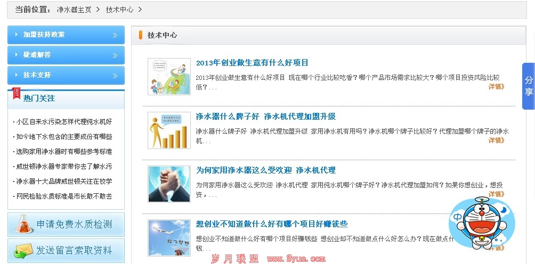Go to 净水器主页 in breadcrumb
Image resolution: width=535 pixels, height=264 pixels.
[x=74, y=10]
